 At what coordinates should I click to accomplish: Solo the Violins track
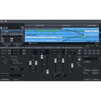[3, 34]
